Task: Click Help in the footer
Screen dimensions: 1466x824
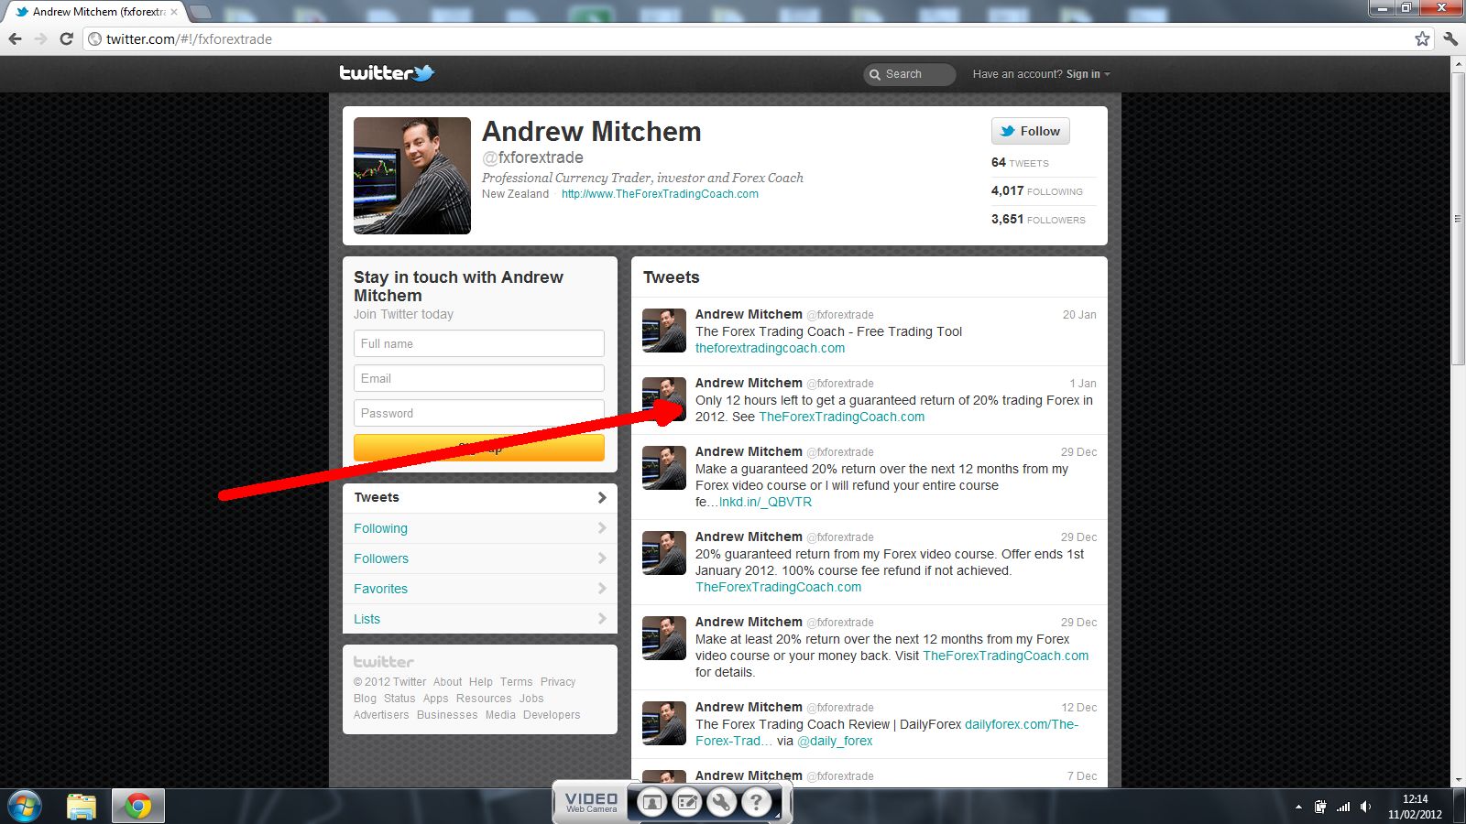Action: (x=481, y=682)
